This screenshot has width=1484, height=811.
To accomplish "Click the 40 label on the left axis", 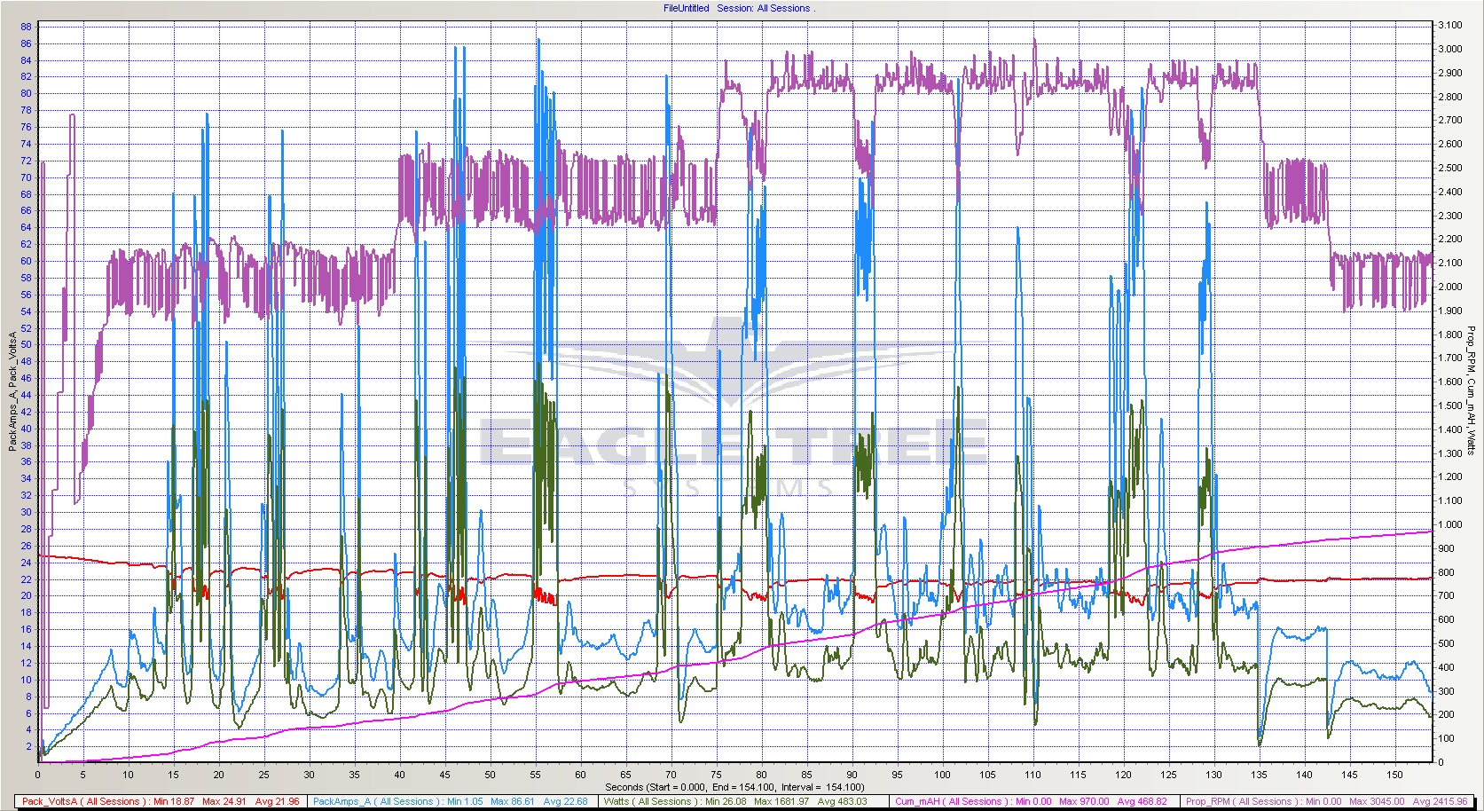I will [x=26, y=429].
